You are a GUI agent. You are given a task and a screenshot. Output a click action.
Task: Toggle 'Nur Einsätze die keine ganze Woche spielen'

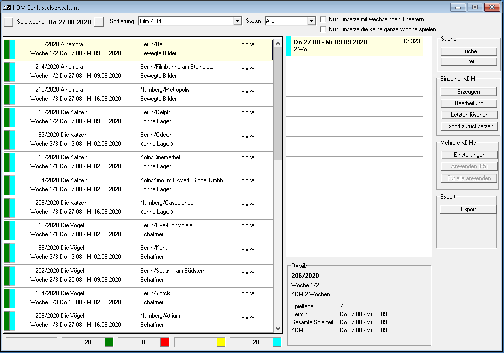tap(323, 29)
